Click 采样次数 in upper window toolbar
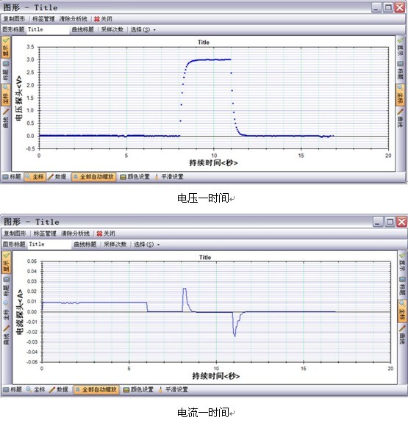This screenshot has width=408, height=423. (x=112, y=29)
